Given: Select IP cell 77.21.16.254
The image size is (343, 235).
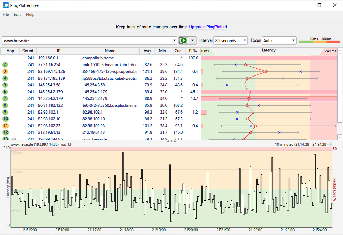Looking at the screenshot, I should tap(49, 64).
